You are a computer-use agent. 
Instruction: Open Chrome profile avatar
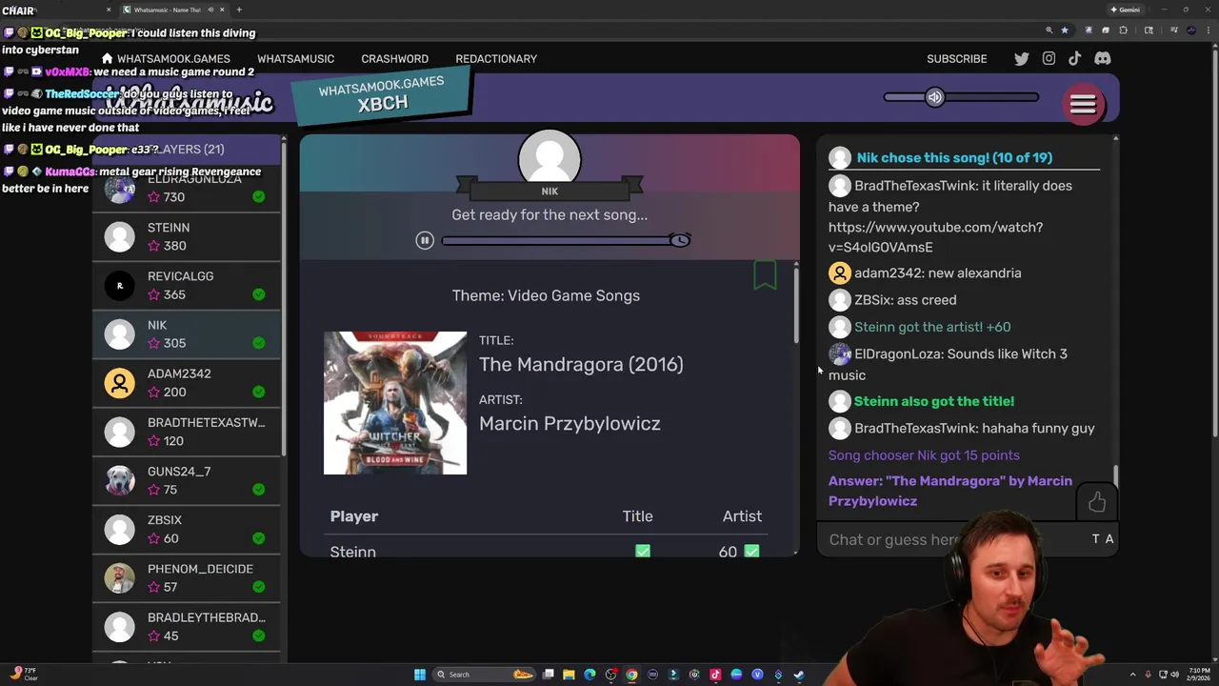pyautogui.click(x=1191, y=30)
